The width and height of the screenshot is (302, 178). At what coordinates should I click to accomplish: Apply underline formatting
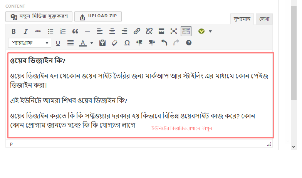[x=58, y=43]
